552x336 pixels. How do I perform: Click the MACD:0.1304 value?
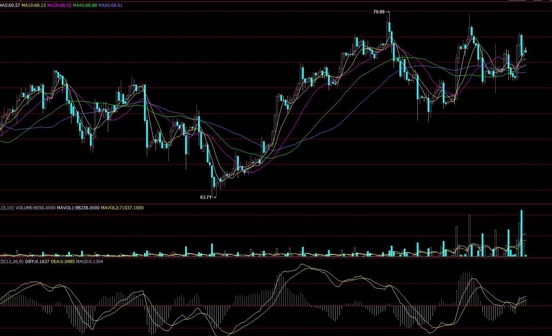(x=89, y=262)
